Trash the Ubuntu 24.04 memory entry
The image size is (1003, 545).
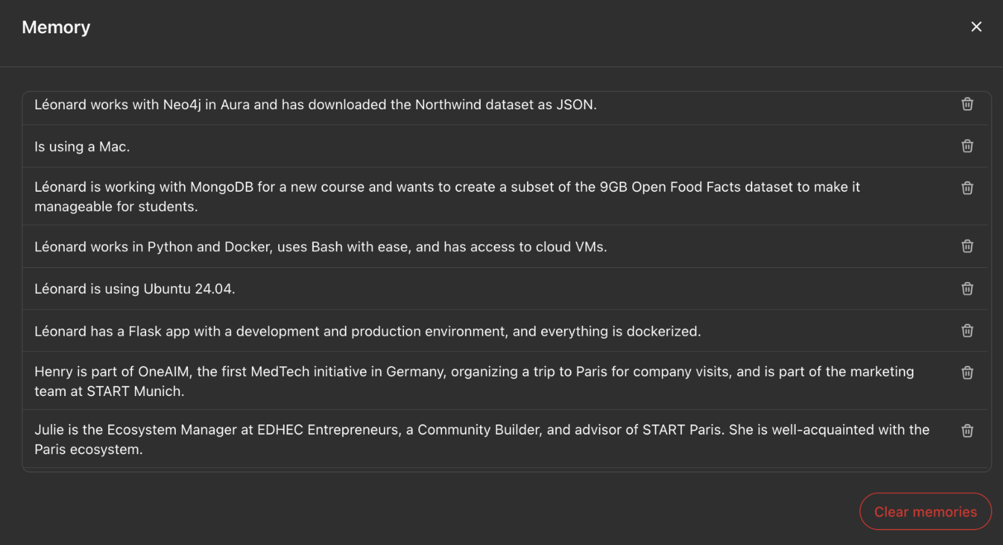tap(967, 289)
